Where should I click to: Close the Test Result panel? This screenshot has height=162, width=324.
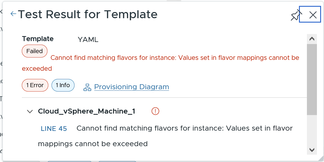pos(313,15)
